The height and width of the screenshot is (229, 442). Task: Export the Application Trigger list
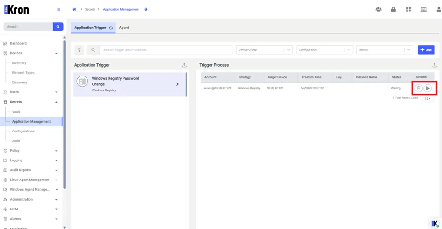click(x=184, y=65)
